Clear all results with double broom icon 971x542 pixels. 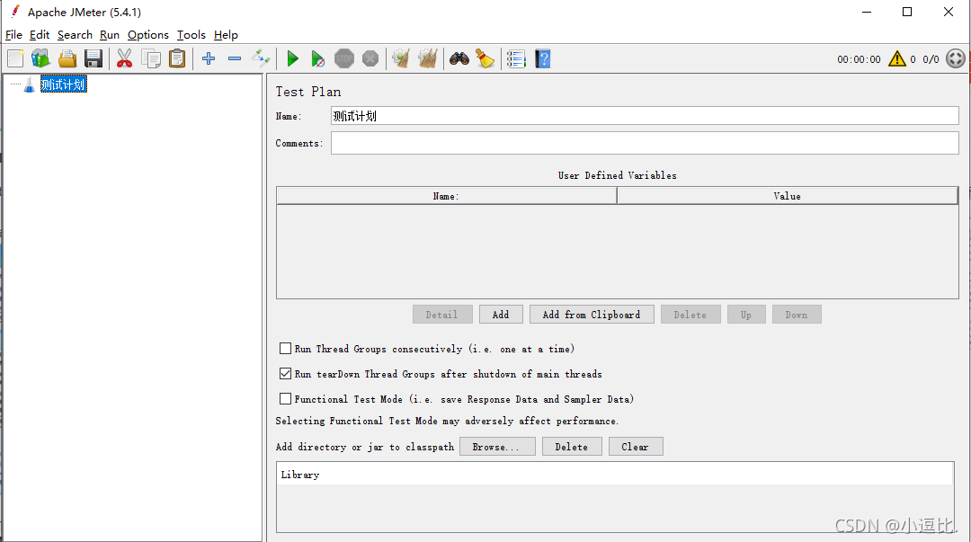coord(427,58)
